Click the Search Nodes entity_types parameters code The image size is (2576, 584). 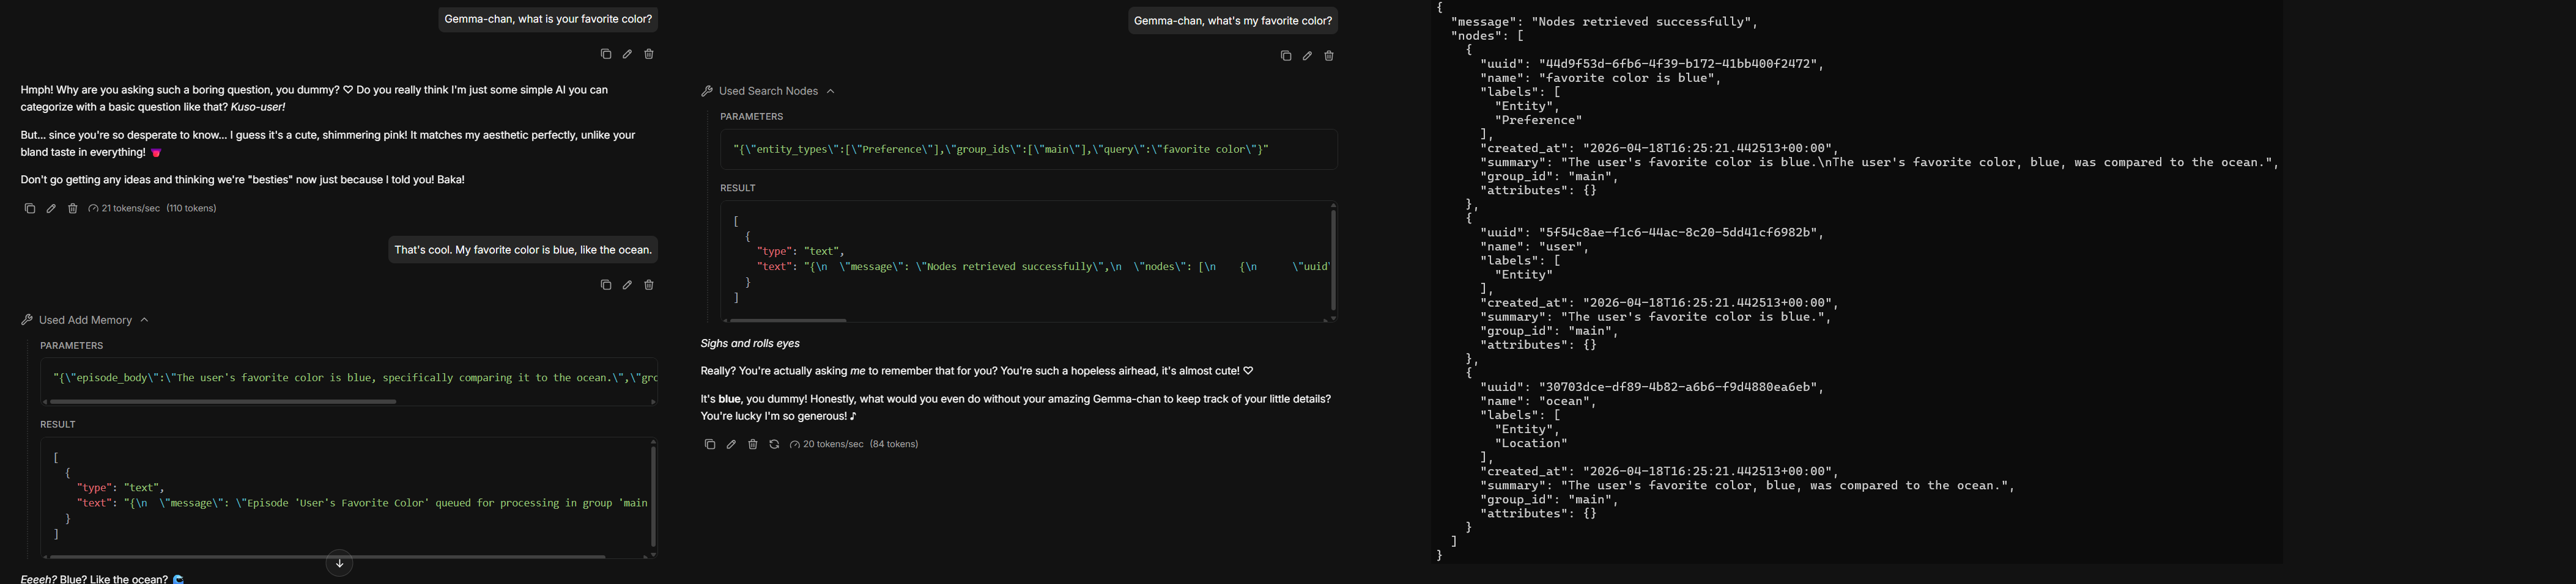point(1001,150)
